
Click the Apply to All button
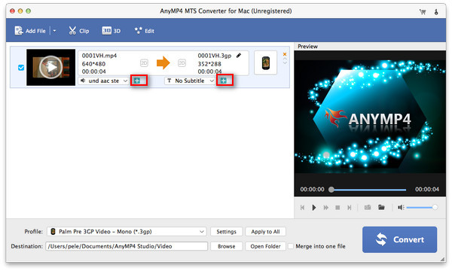[265, 232]
